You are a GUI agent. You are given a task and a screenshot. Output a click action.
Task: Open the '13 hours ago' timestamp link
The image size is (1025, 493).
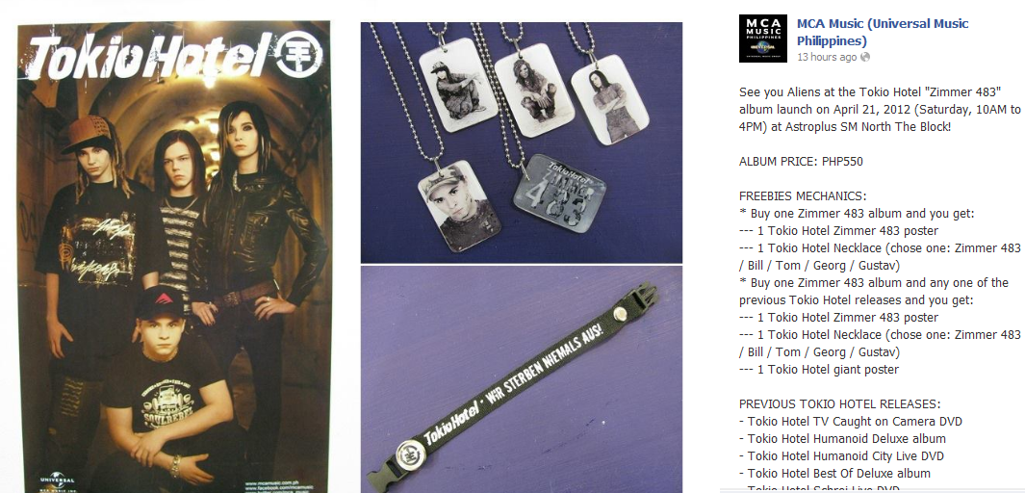(x=827, y=57)
